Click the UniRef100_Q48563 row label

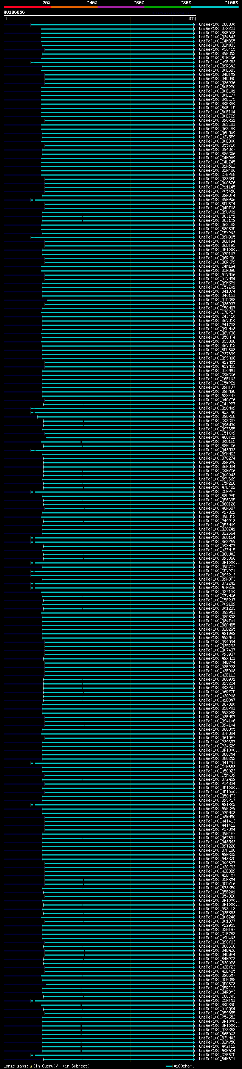tap(217, 842)
